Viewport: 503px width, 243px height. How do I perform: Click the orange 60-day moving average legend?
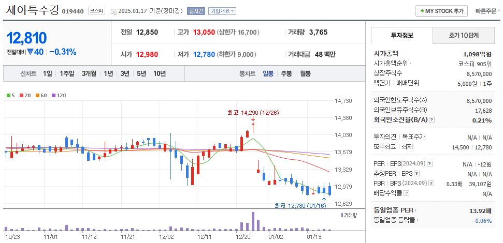point(41,95)
